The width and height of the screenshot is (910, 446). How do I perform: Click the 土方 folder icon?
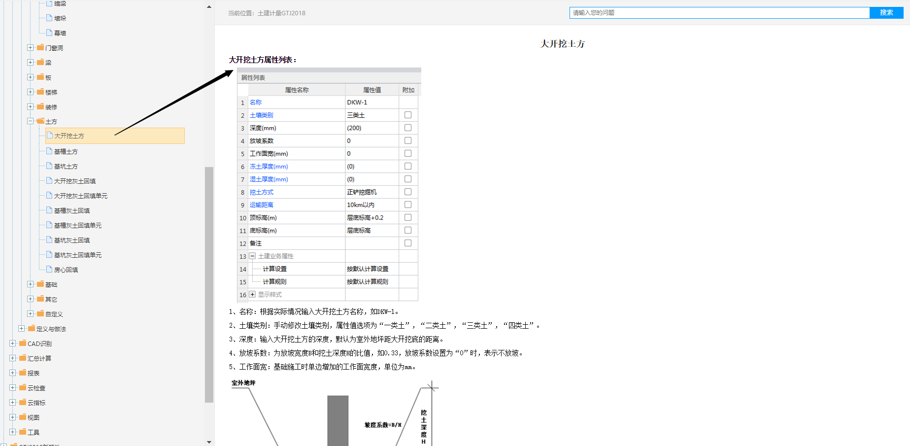(40, 121)
